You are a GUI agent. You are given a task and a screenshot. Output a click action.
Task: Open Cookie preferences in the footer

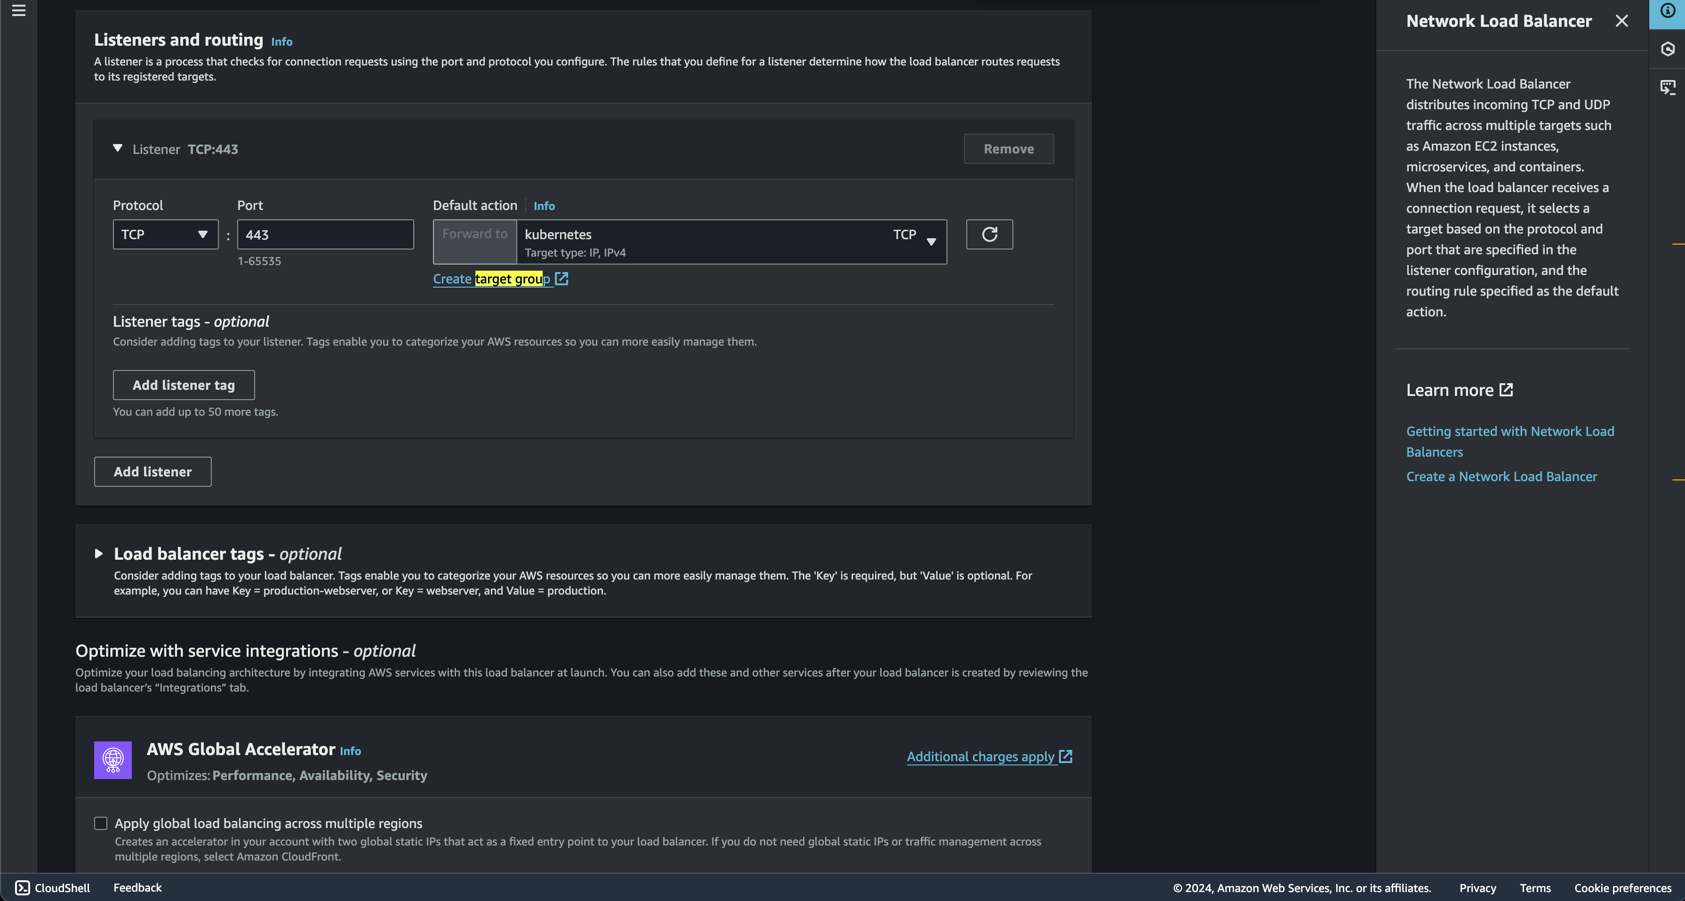1623,888
